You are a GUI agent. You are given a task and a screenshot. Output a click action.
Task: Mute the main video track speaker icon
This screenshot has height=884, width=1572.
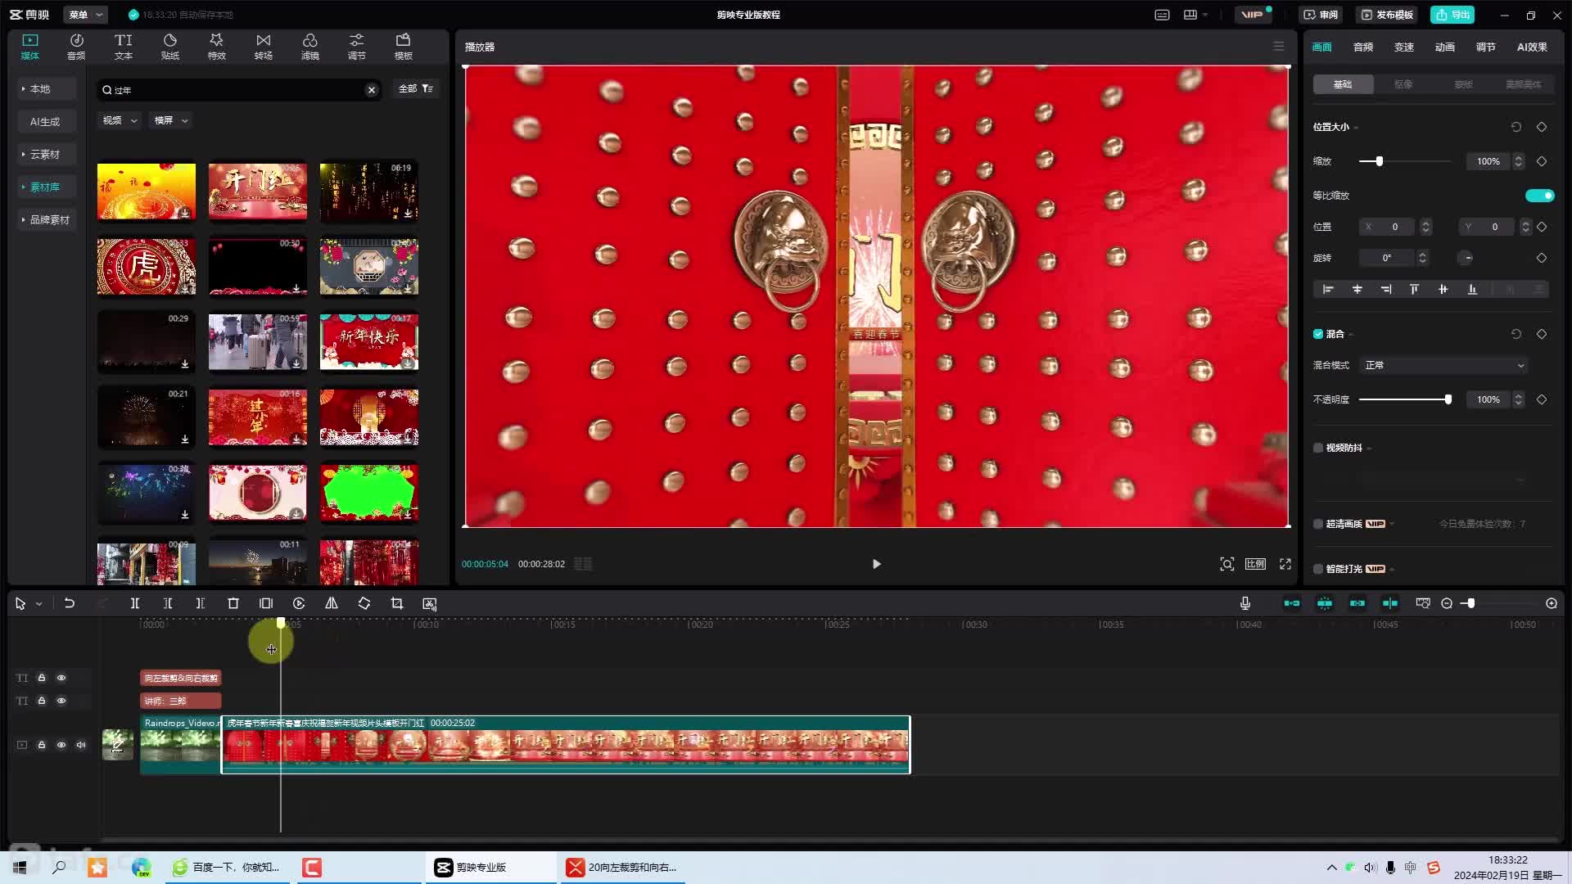pyautogui.click(x=81, y=745)
